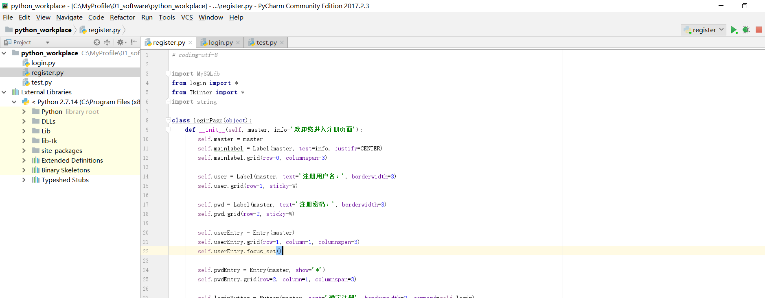Click the collapse all icon in Project panel

pos(107,42)
